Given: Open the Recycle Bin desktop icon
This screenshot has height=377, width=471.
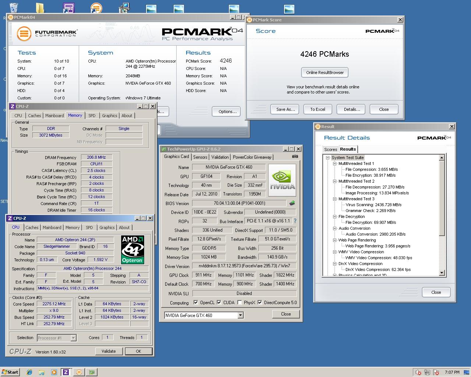Looking at the screenshot, I should [x=13, y=7].
